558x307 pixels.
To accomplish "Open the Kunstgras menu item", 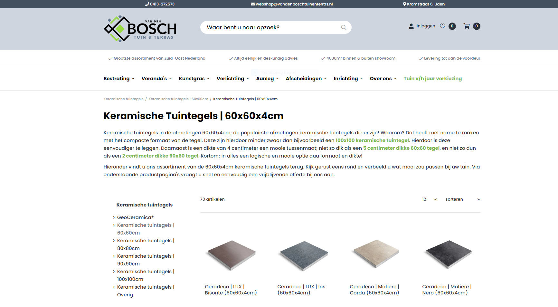I will (194, 79).
